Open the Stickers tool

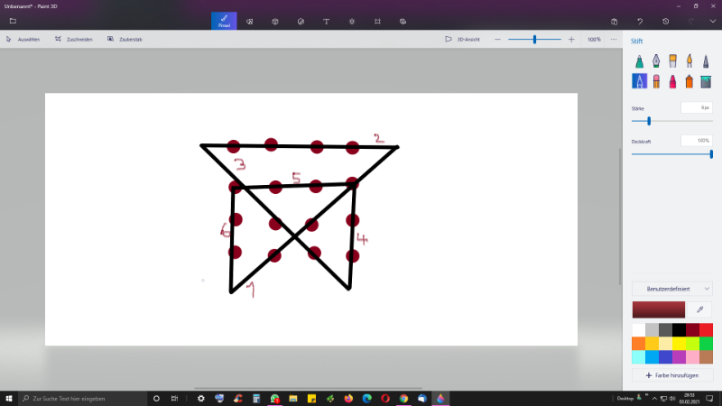coord(300,21)
